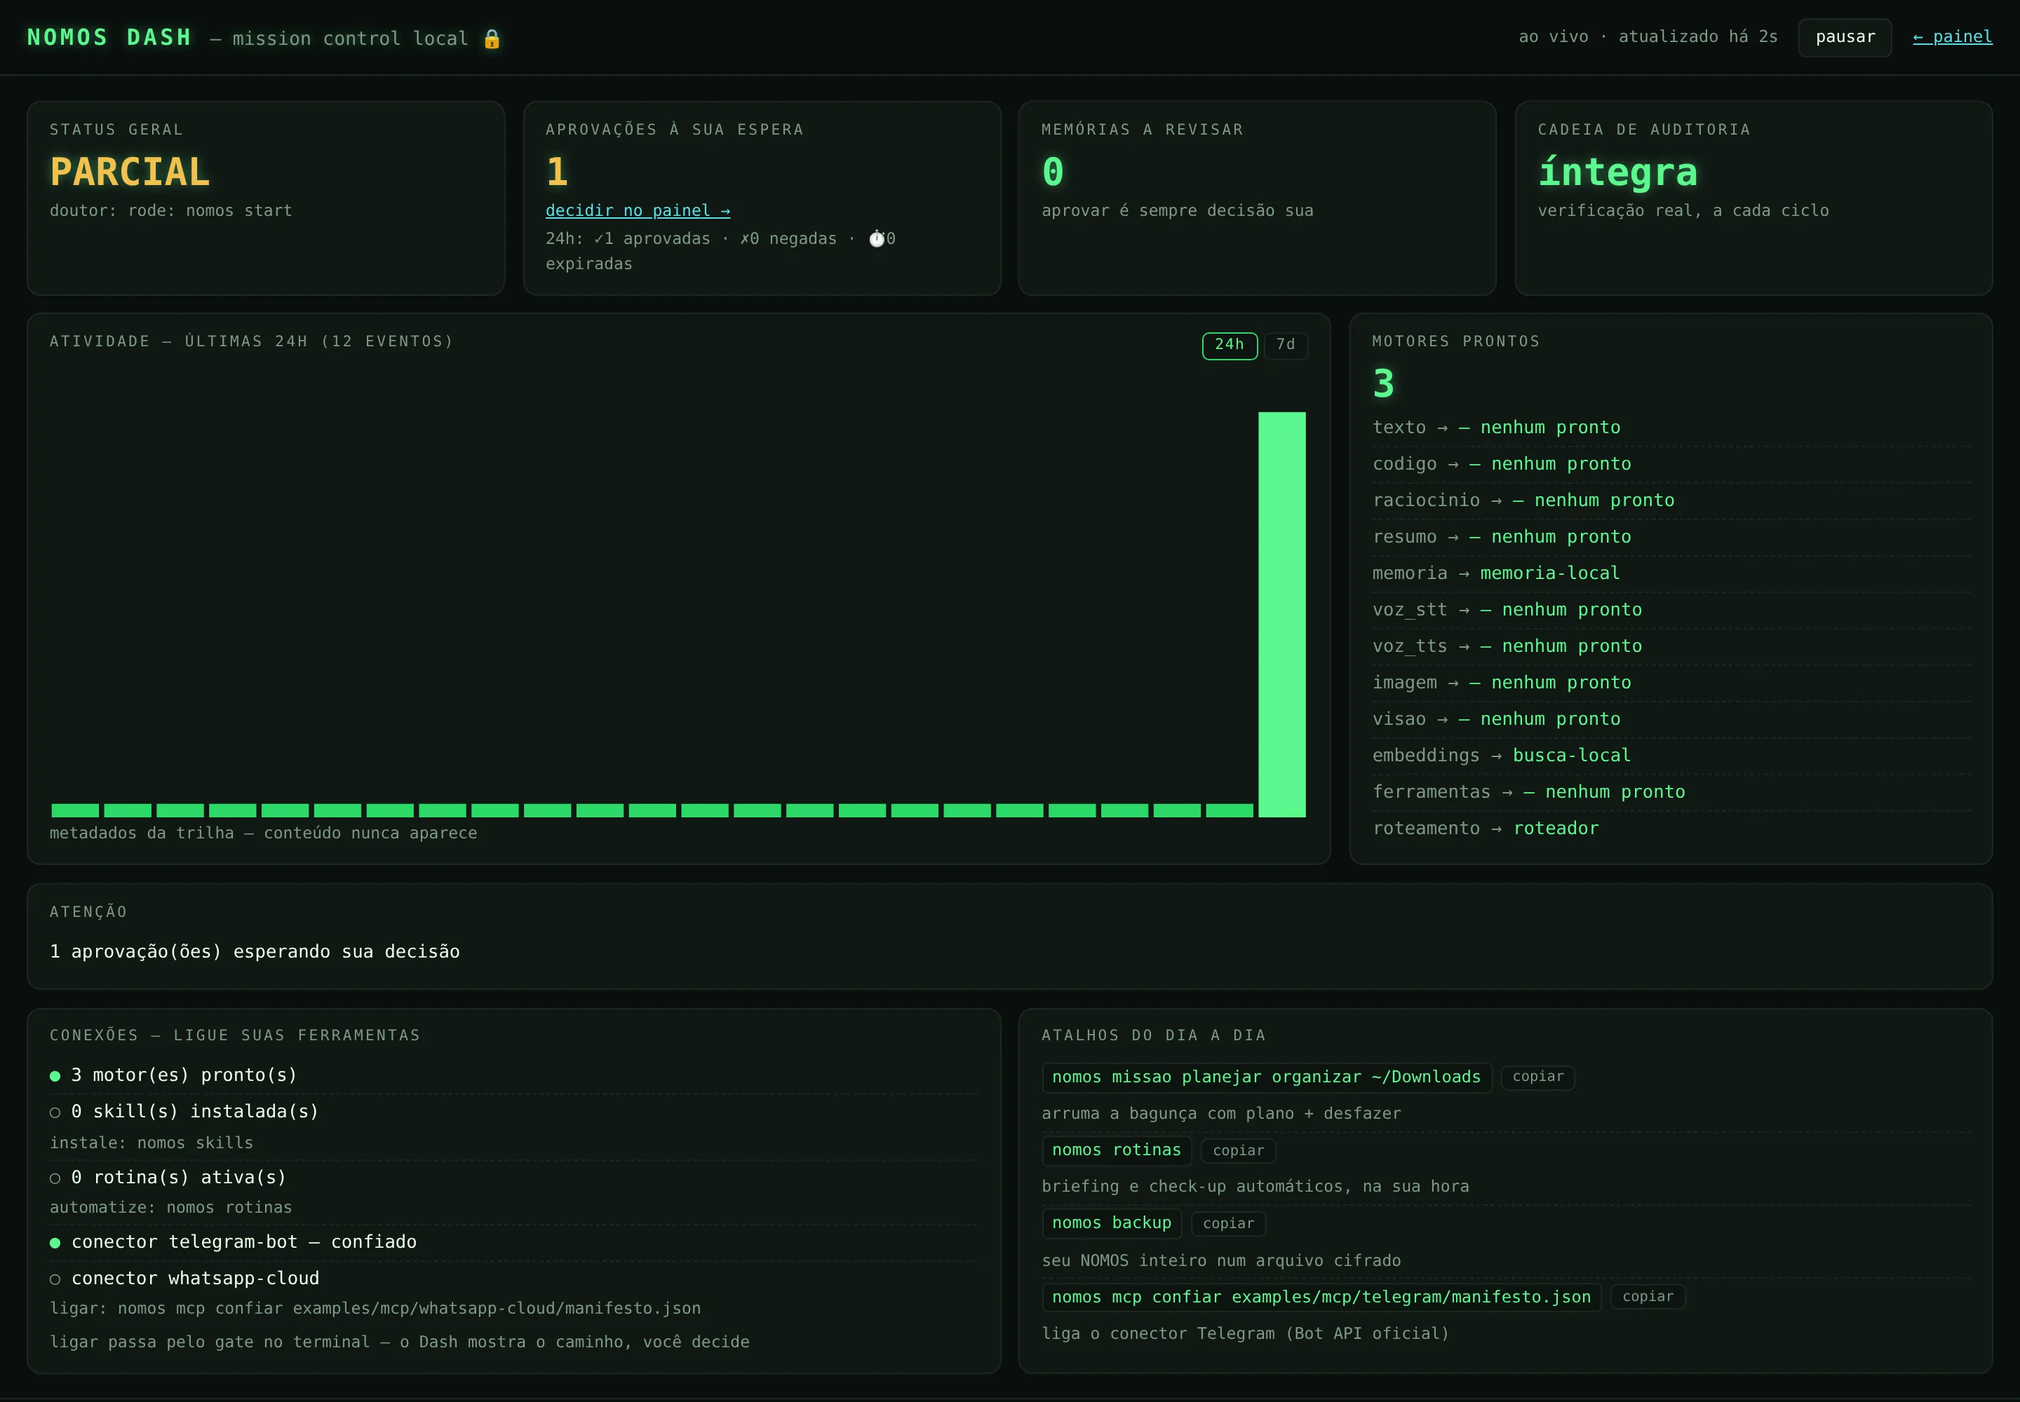
Task: Click the pending approvals count 1
Action: (556, 171)
